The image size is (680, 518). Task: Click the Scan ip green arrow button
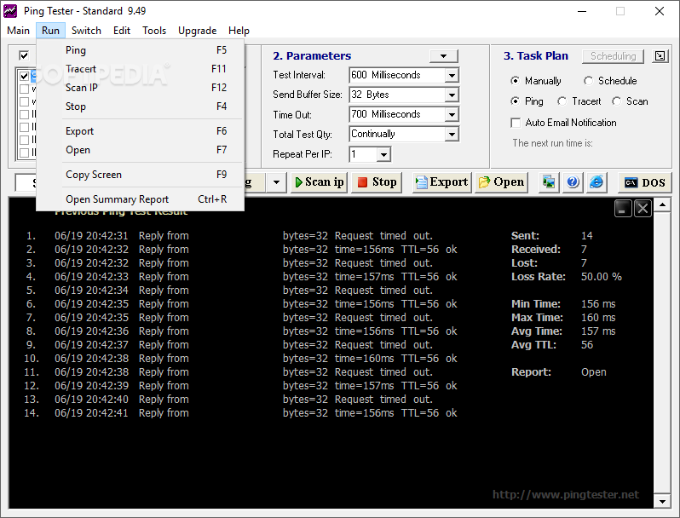[319, 182]
